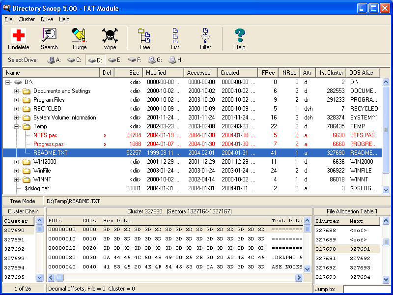Collapse the D:\ root node

click(x=7, y=82)
